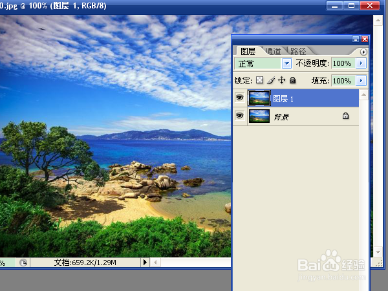The width and height of the screenshot is (388, 291).
Task: Open 填充 fill slider arrow
Action: coord(361,81)
